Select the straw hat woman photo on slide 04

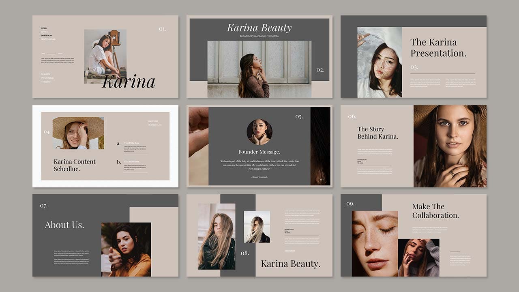point(78,133)
